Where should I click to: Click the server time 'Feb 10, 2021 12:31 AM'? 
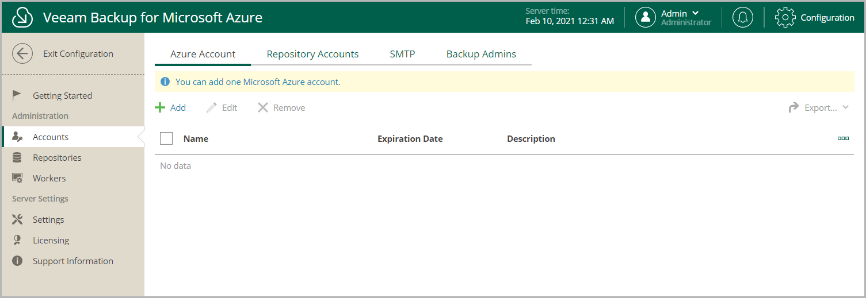(x=570, y=21)
